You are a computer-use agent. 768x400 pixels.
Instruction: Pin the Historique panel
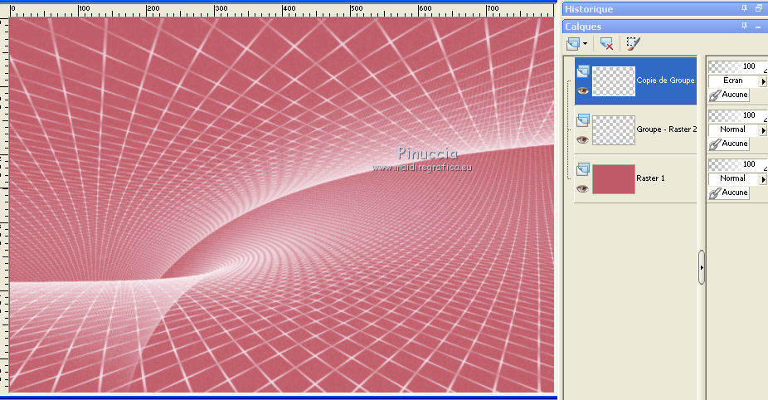pos(745,8)
